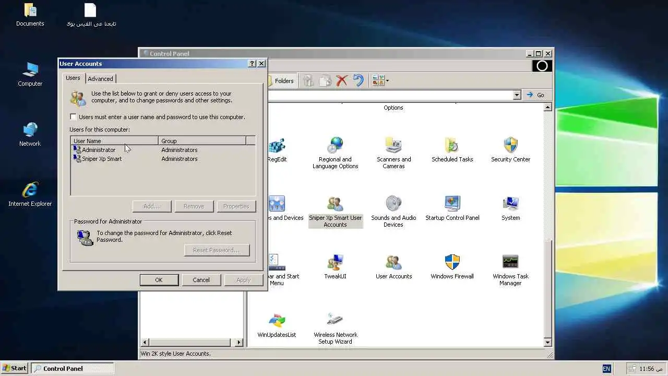Click left-pane horizontal scrollbar right arrow
This screenshot has height=376, width=668.
(x=238, y=343)
